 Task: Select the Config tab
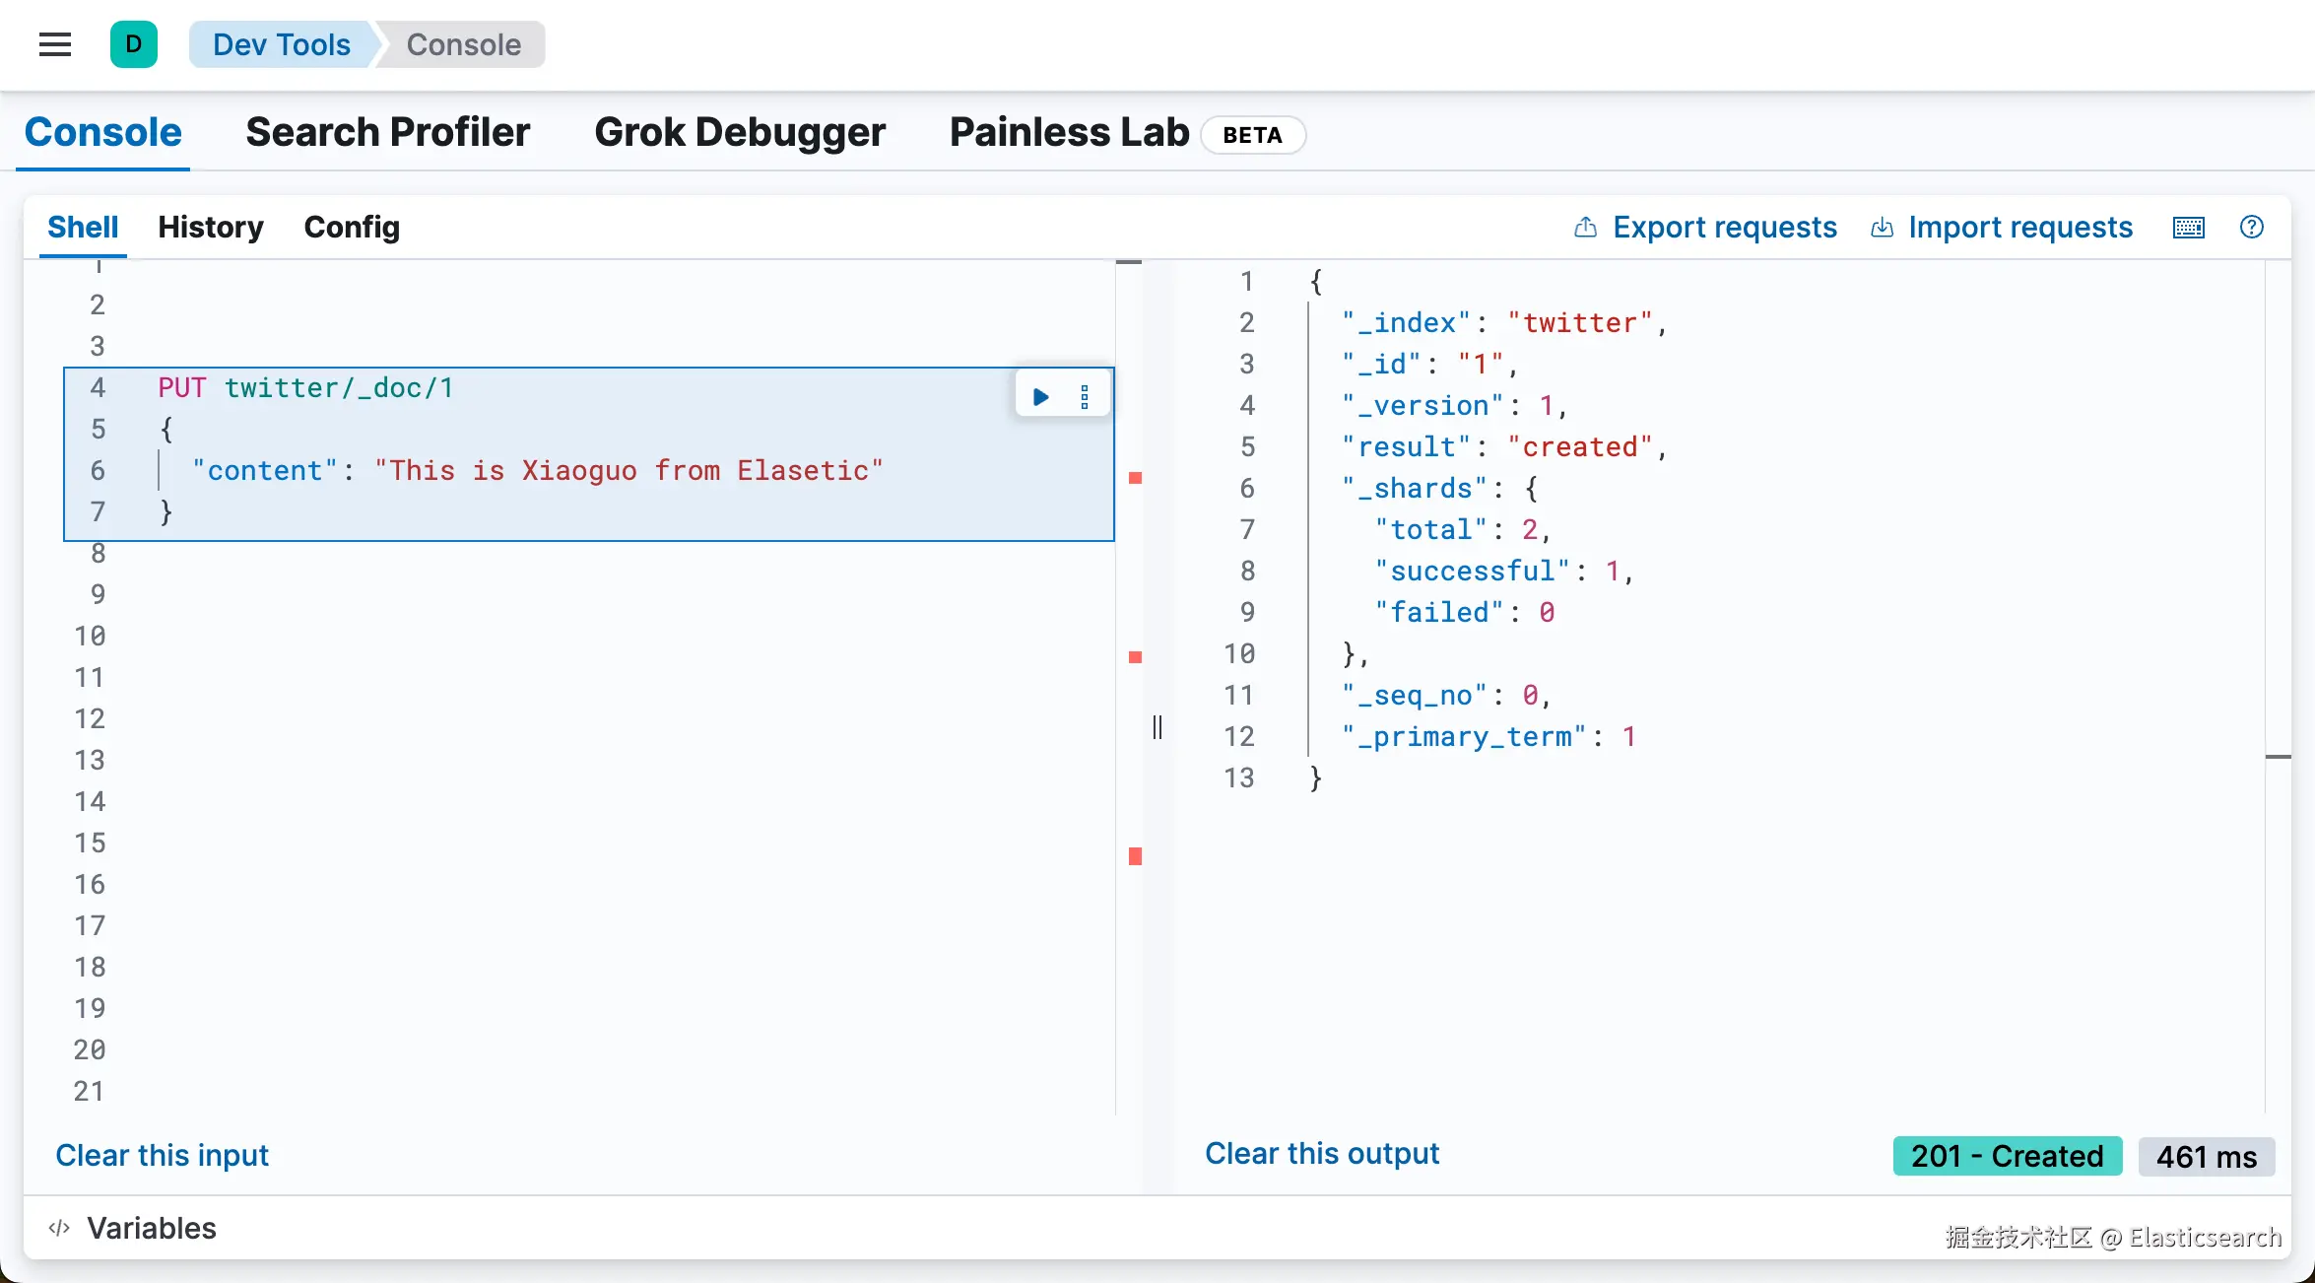(352, 227)
